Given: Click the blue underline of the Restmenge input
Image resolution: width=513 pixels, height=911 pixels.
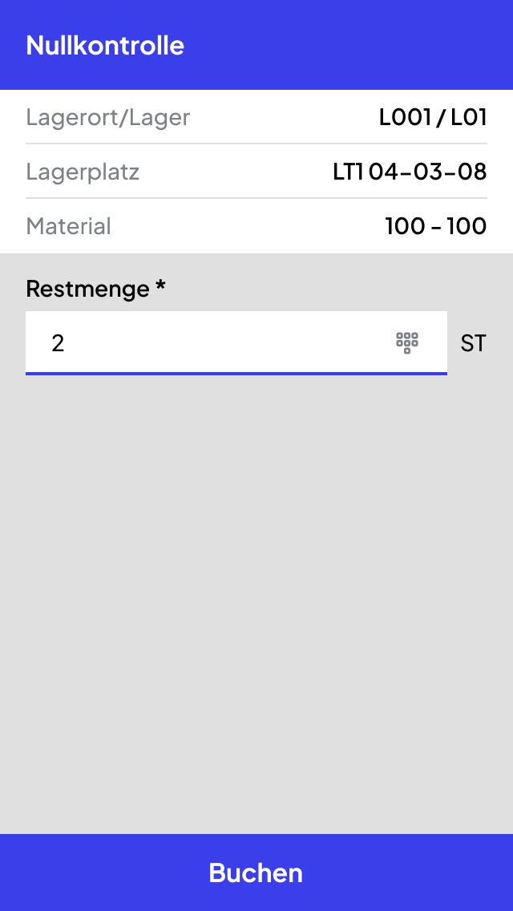Looking at the screenshot, I should [x=236, y=374].
